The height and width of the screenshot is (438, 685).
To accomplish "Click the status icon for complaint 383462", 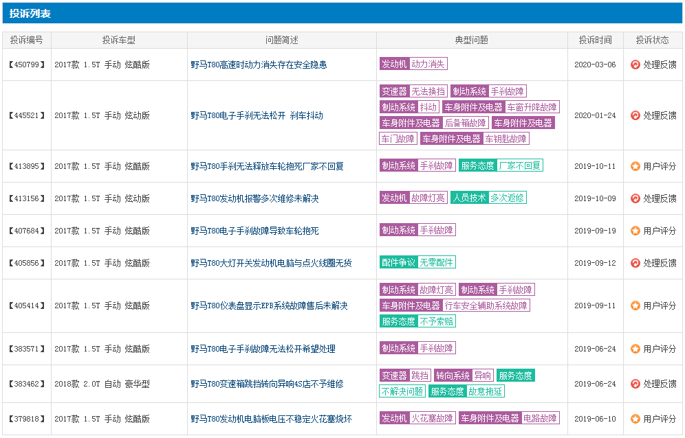I will point(635,384).
